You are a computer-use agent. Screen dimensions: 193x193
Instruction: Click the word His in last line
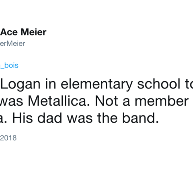point(23,118)
